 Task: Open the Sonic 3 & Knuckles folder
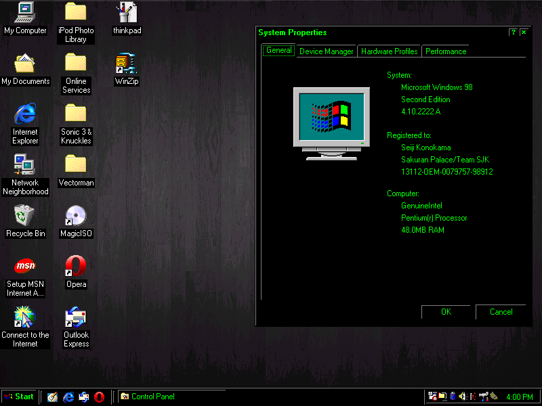[x=76, y=114]
